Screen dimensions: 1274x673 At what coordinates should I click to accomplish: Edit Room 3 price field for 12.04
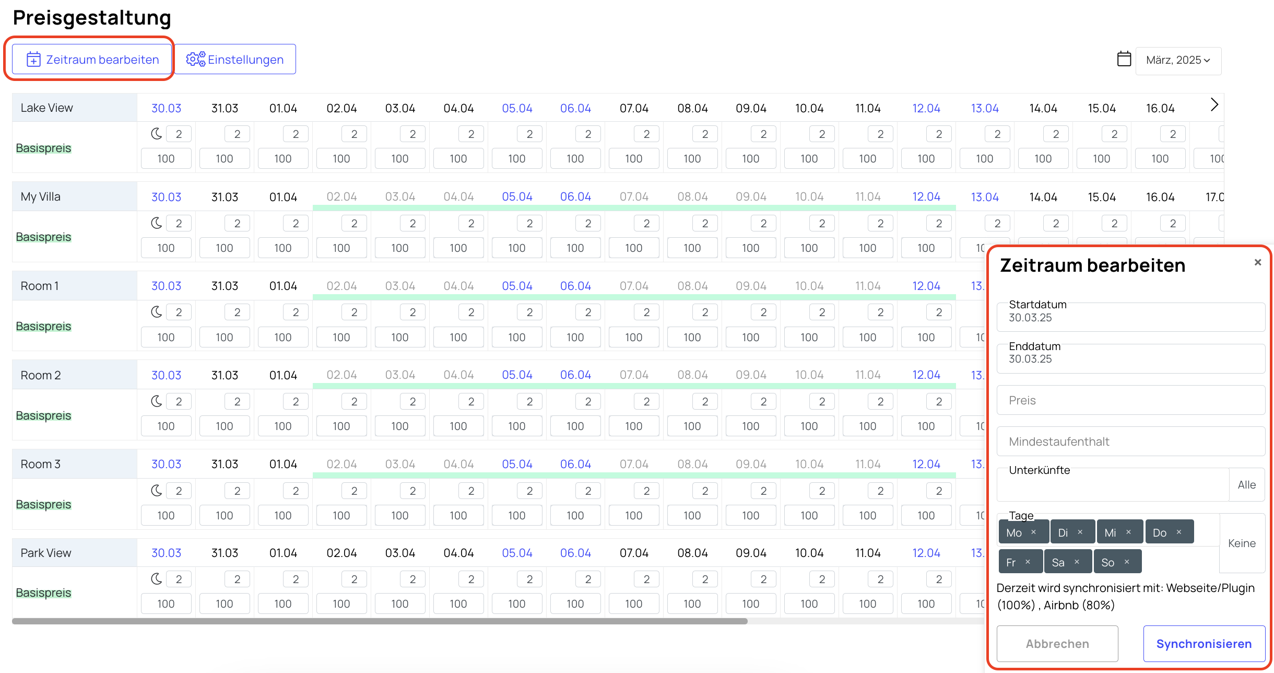pyautogui.click(x=926, y=516)
